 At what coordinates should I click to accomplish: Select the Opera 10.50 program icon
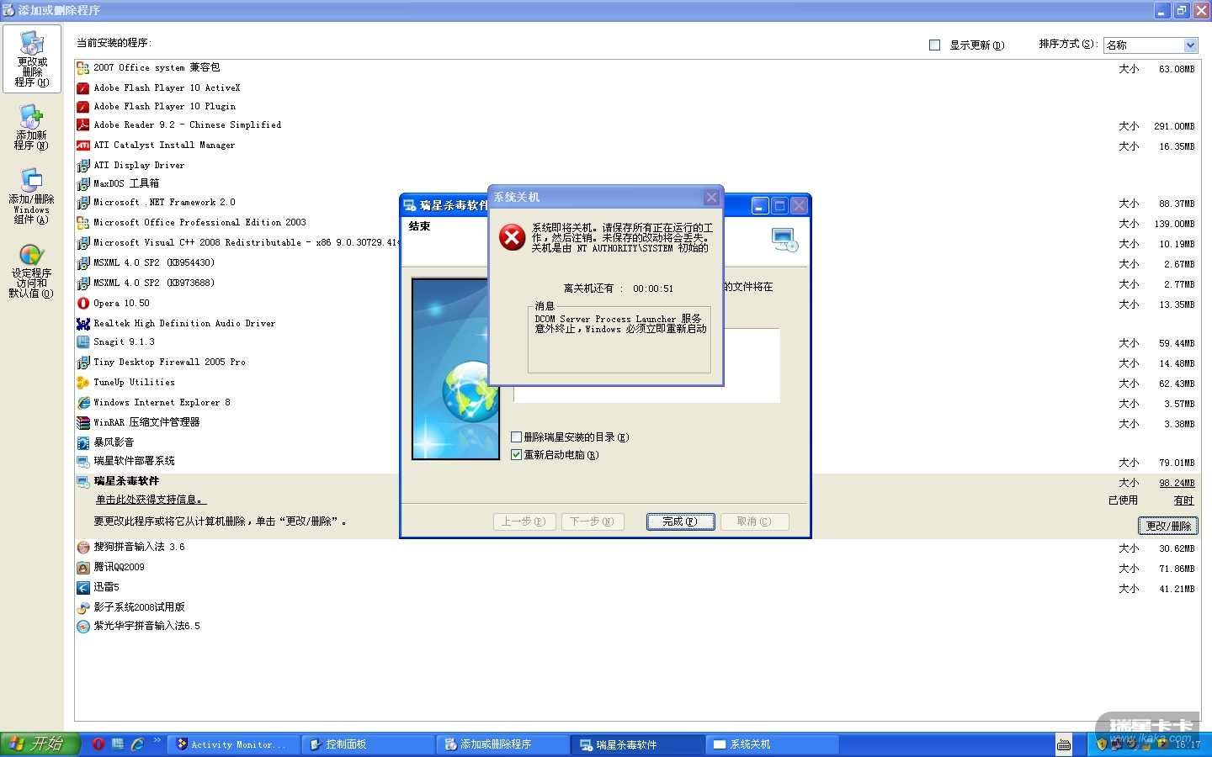click(83, 304)
